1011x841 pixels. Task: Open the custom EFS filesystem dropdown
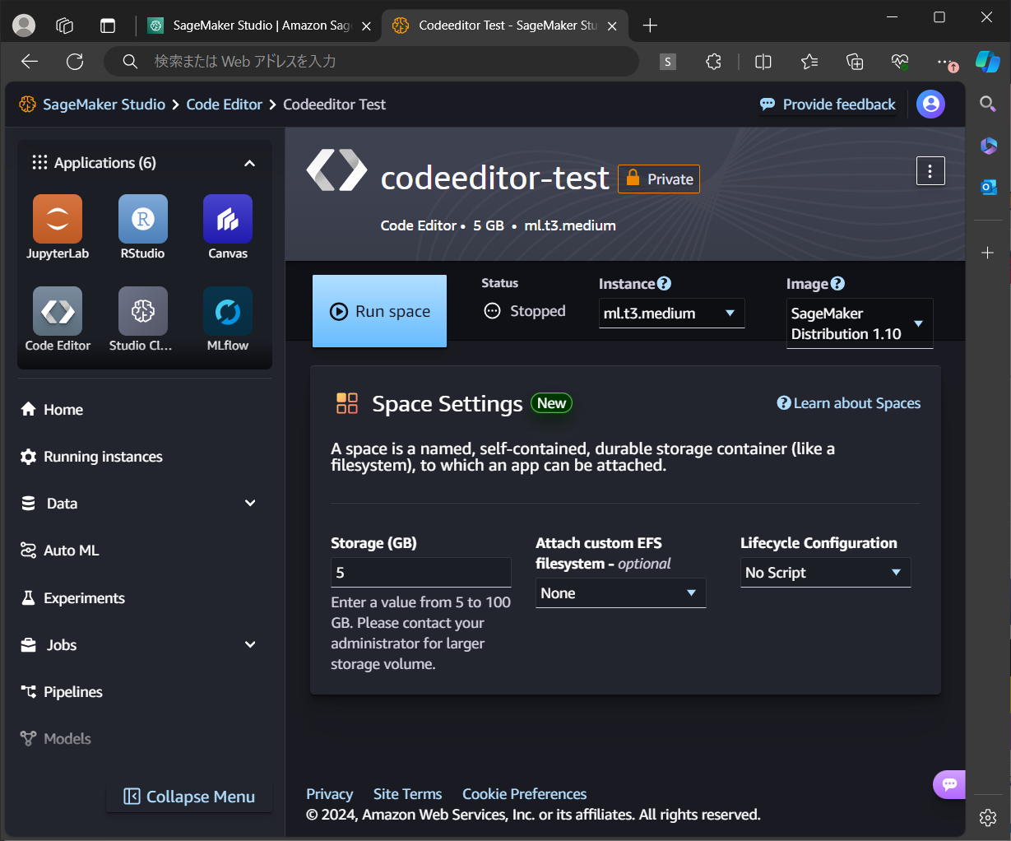[x=620, y=592]
